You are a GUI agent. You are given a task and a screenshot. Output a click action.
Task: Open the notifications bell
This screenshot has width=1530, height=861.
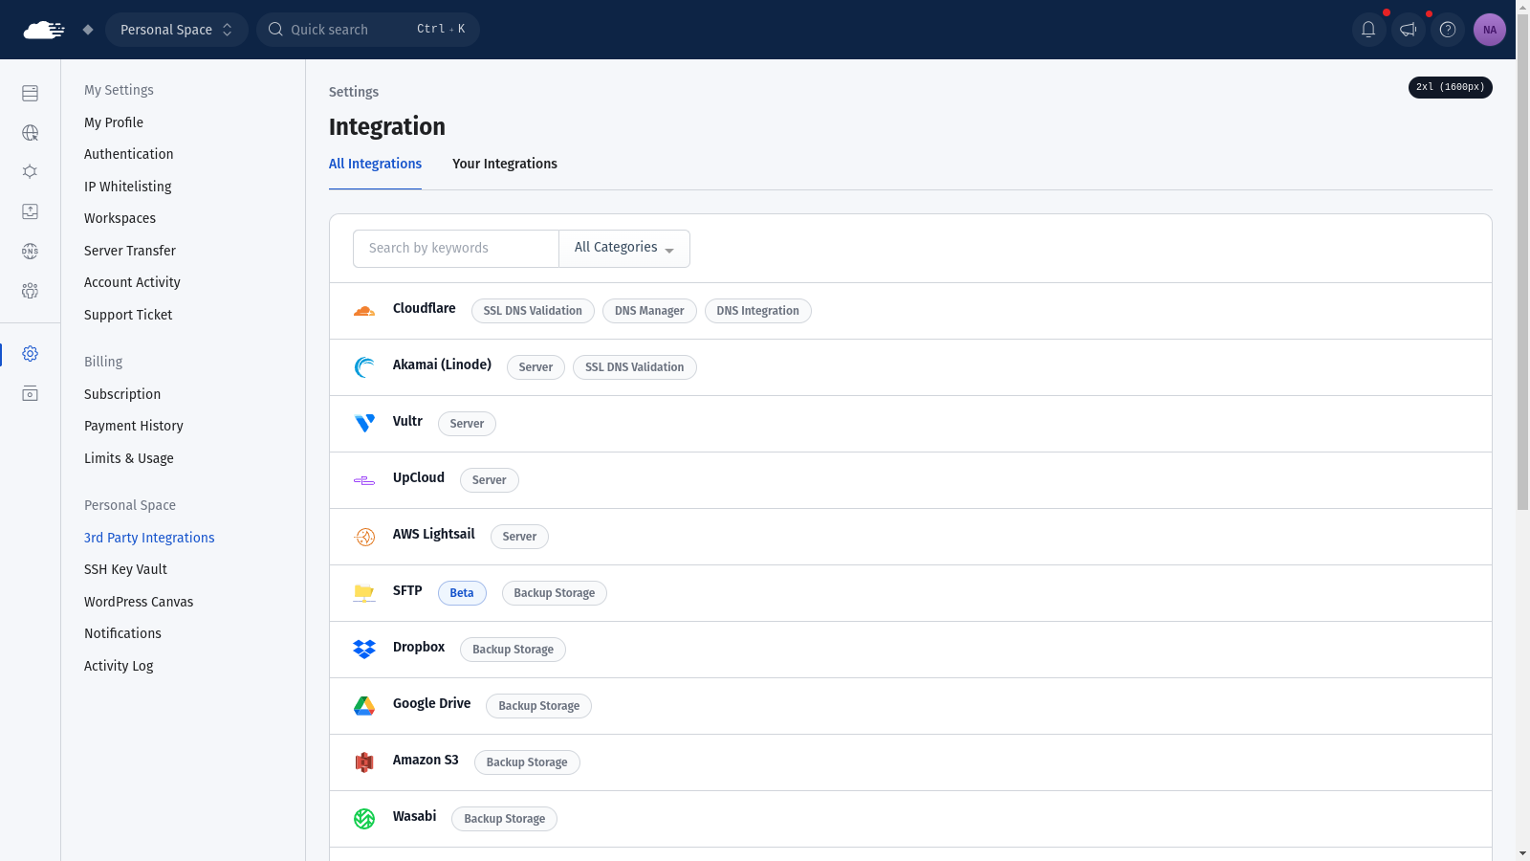point(1368,30)
